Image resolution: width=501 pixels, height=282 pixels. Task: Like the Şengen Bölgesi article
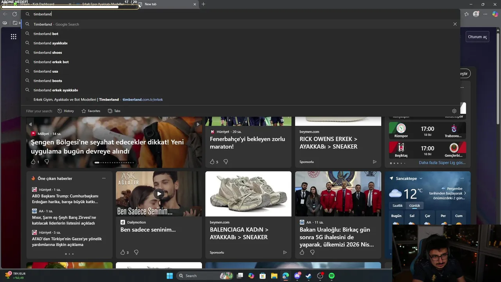coord(33,162)
